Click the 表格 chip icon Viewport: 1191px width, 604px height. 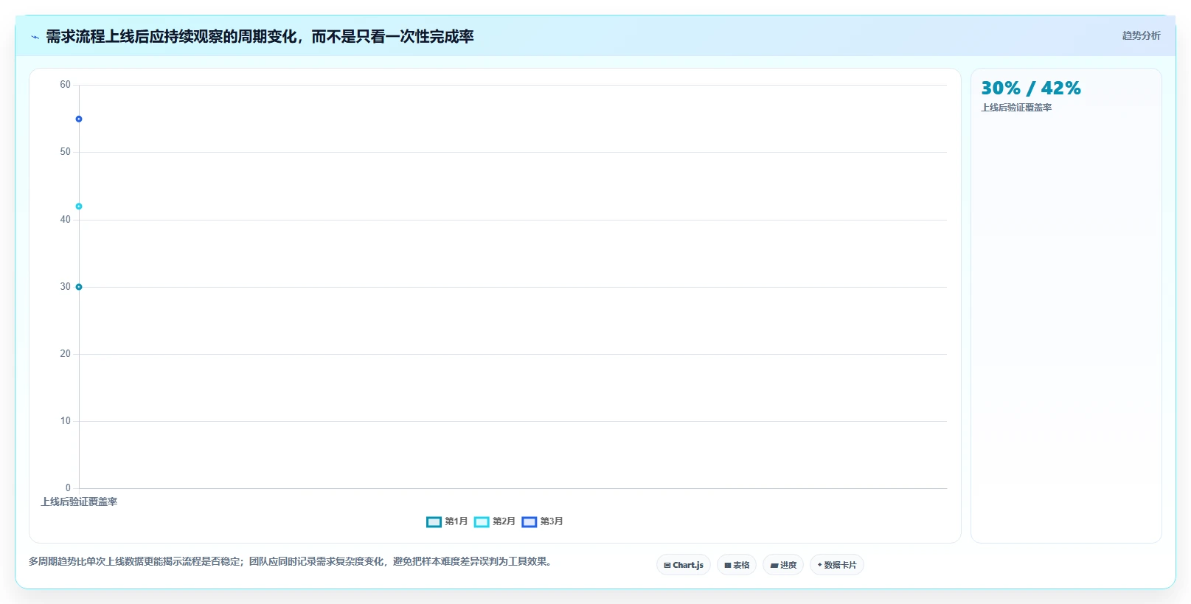728,566
